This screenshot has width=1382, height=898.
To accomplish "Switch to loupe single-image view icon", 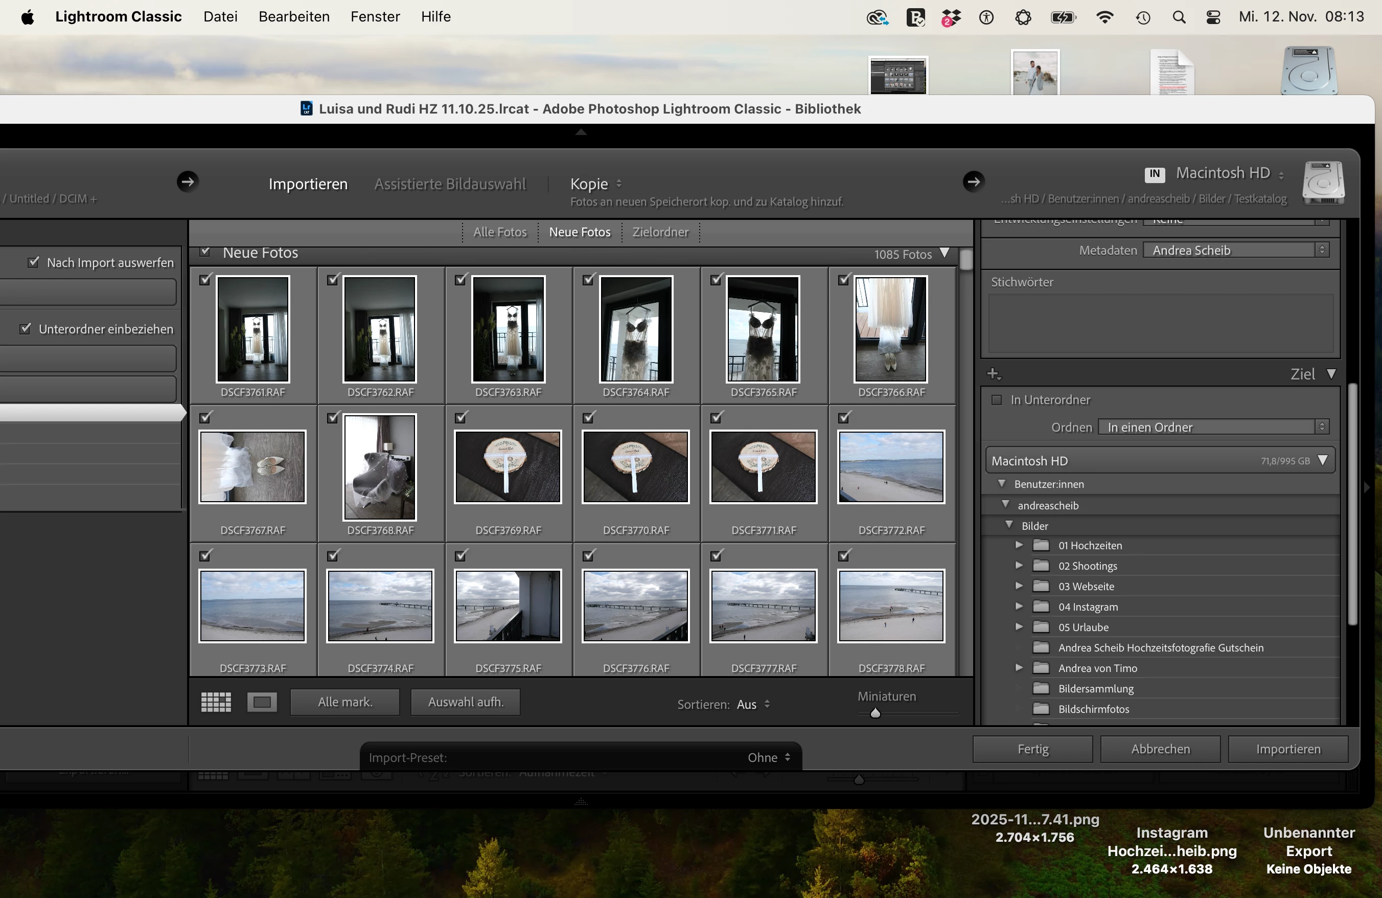I will 262,702.
